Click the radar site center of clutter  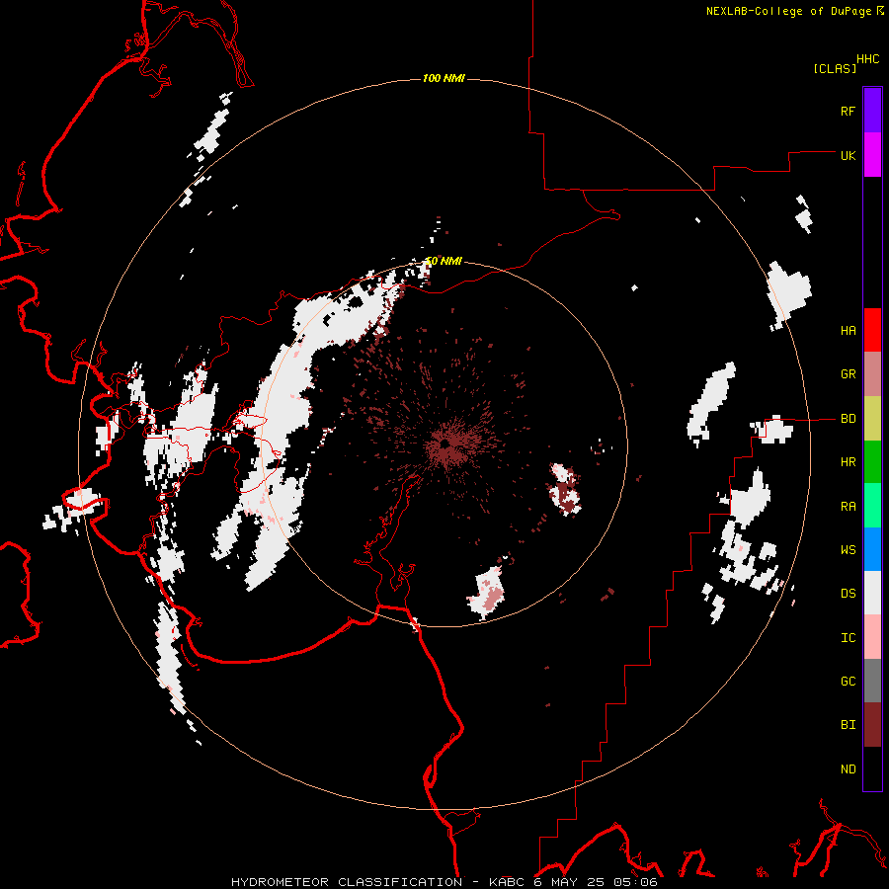(x=445, y=445)
